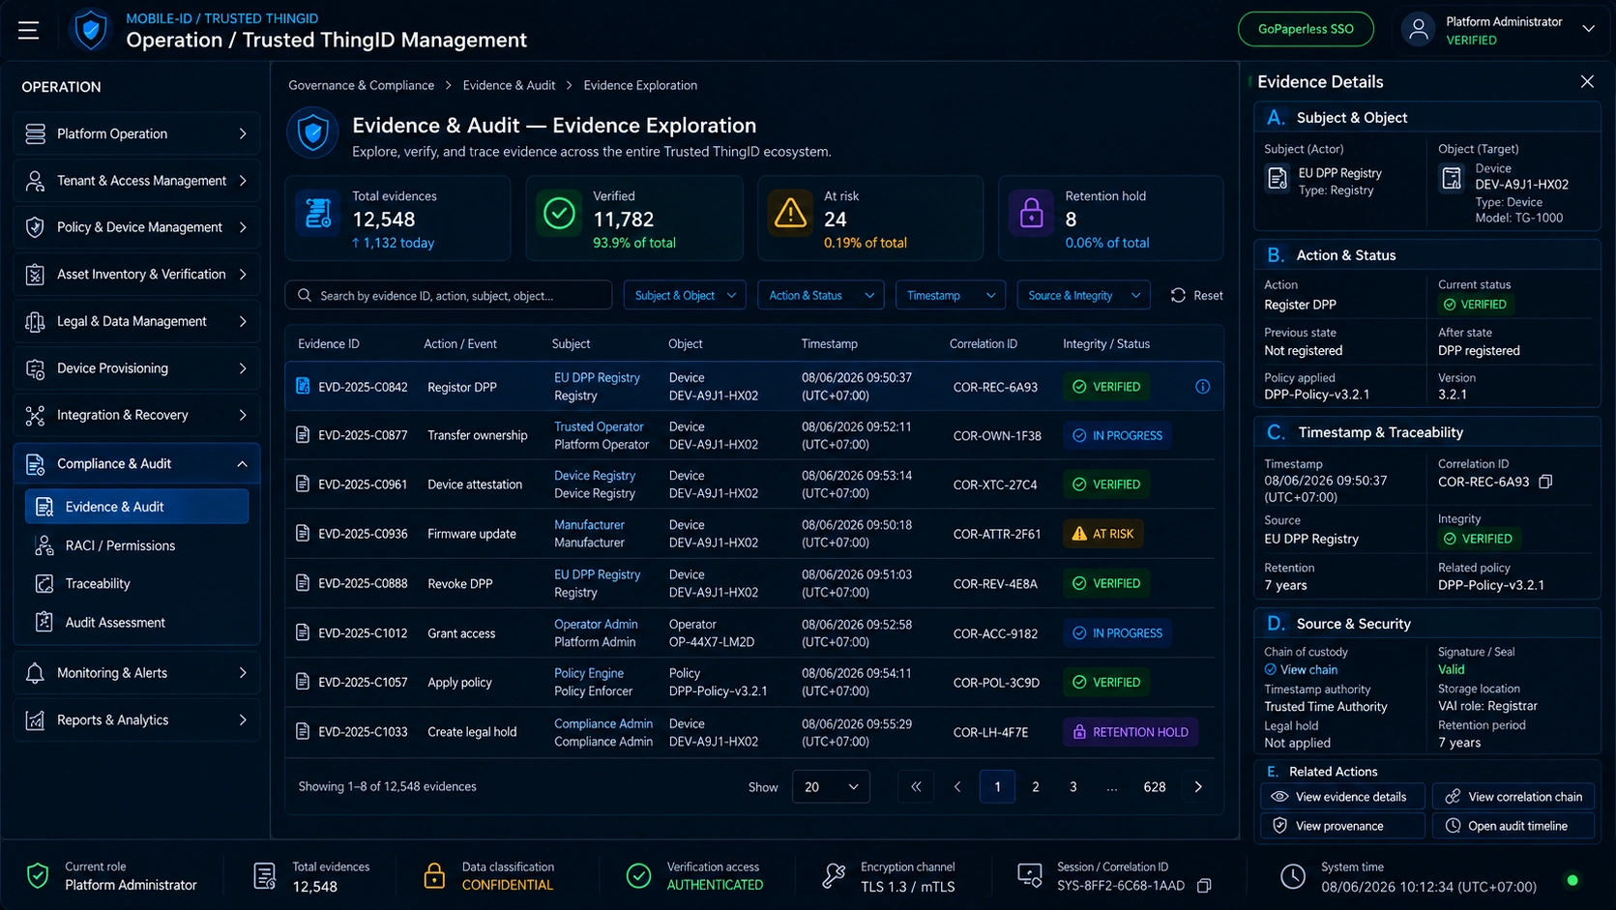Go to page 2 of evidences
Viewport: 1616px width, 910px height.
(x=1035, y=787)
